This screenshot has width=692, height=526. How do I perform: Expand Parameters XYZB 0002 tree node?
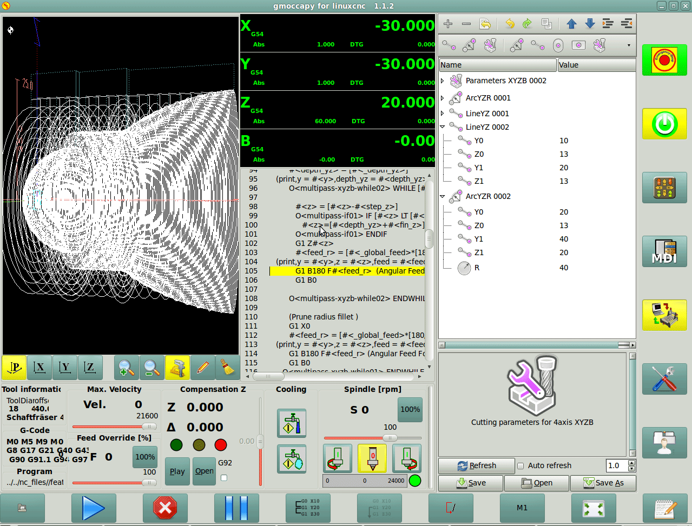[443, 81]
